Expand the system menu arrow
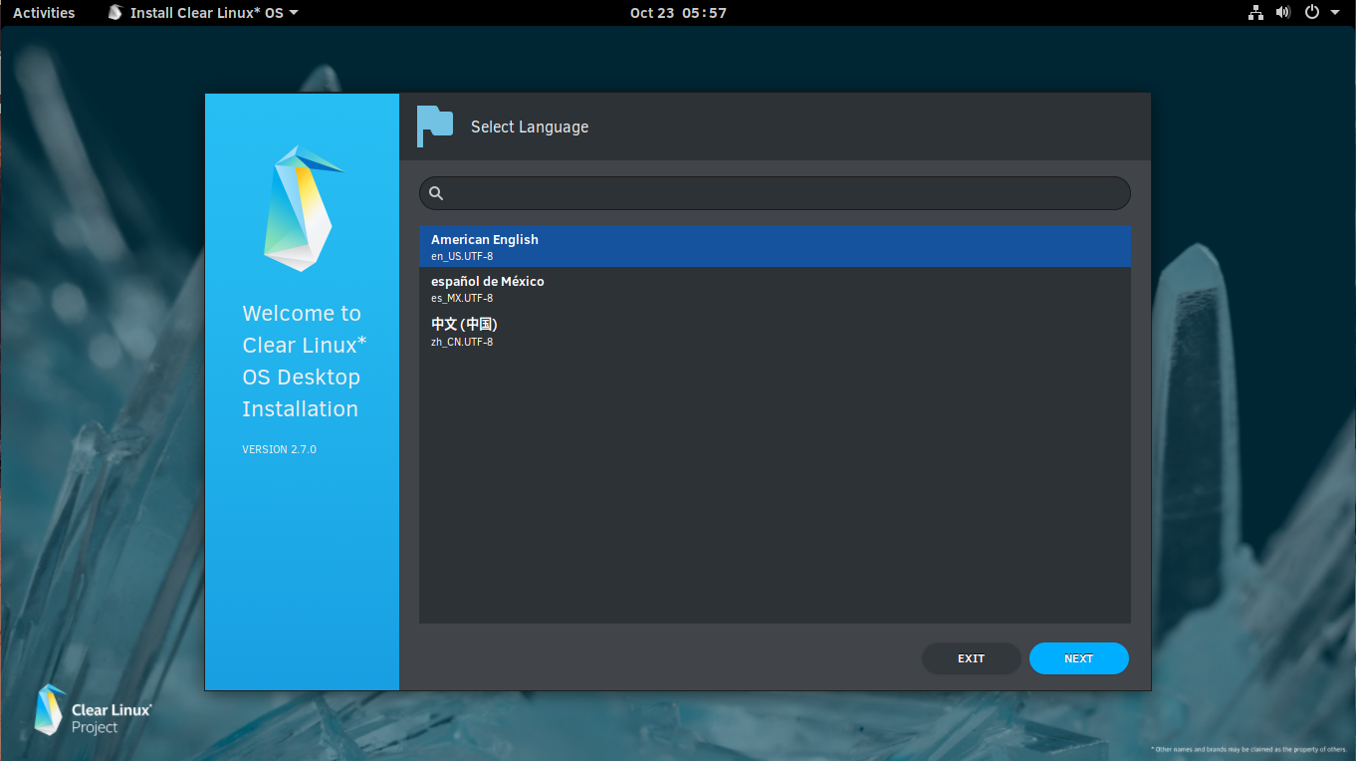Screen dimensions: 1356x761 click(1335, 13)
